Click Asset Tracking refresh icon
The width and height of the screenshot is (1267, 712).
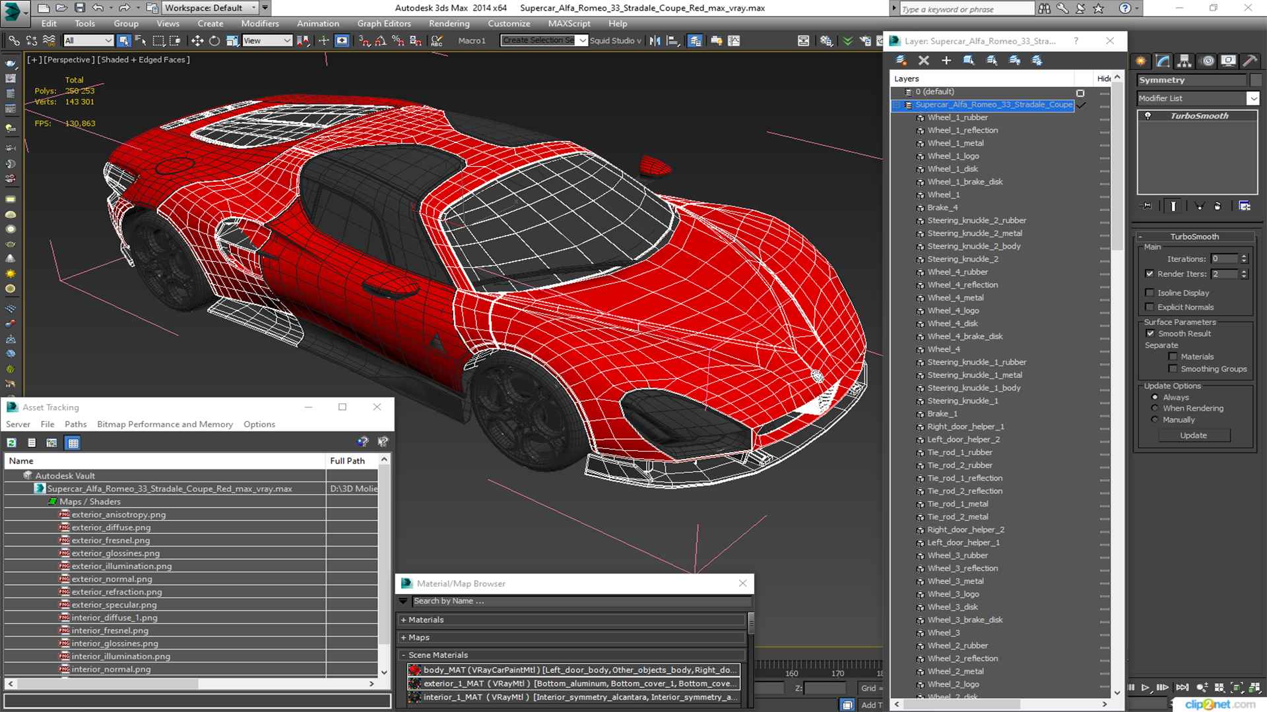click(x=12, y=443)
